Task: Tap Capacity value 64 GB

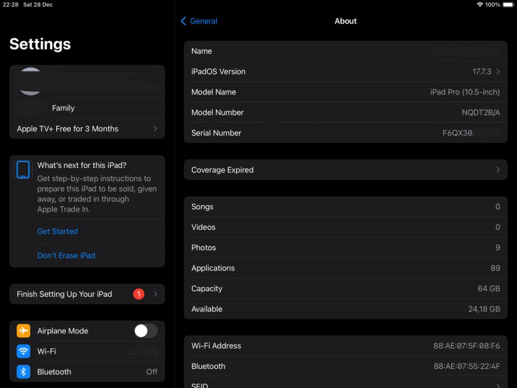Action: click(x=489, y=288)
